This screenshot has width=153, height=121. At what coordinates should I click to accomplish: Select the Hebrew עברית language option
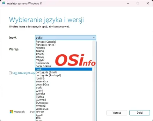(x=64, y=112)
